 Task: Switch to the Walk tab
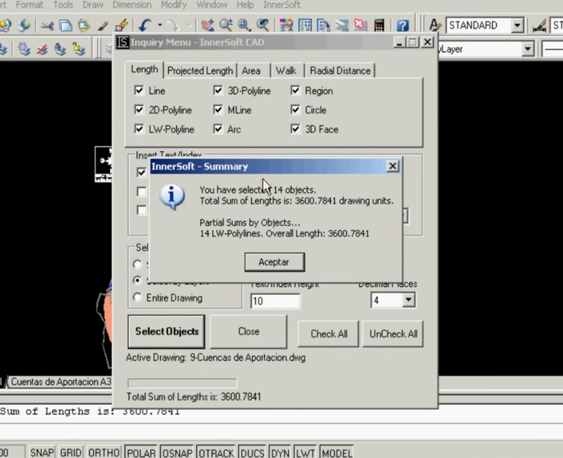tap(286, 70)
